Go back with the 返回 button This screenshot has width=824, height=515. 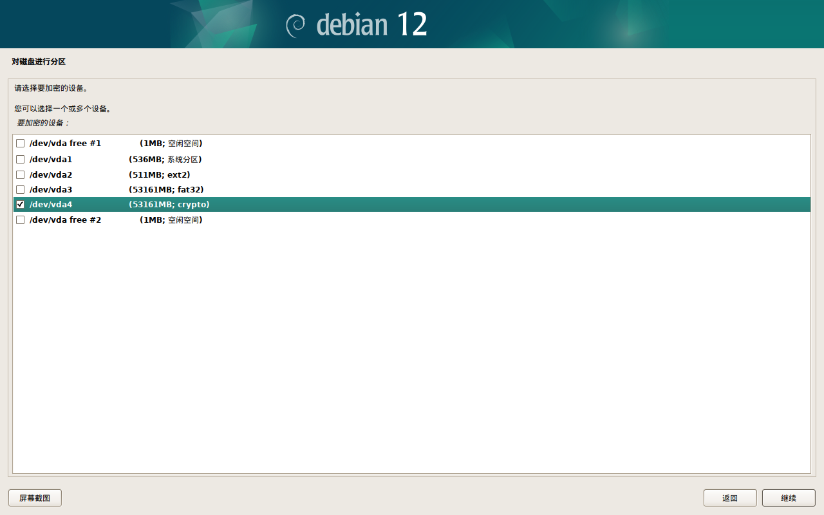coord(730,498)
